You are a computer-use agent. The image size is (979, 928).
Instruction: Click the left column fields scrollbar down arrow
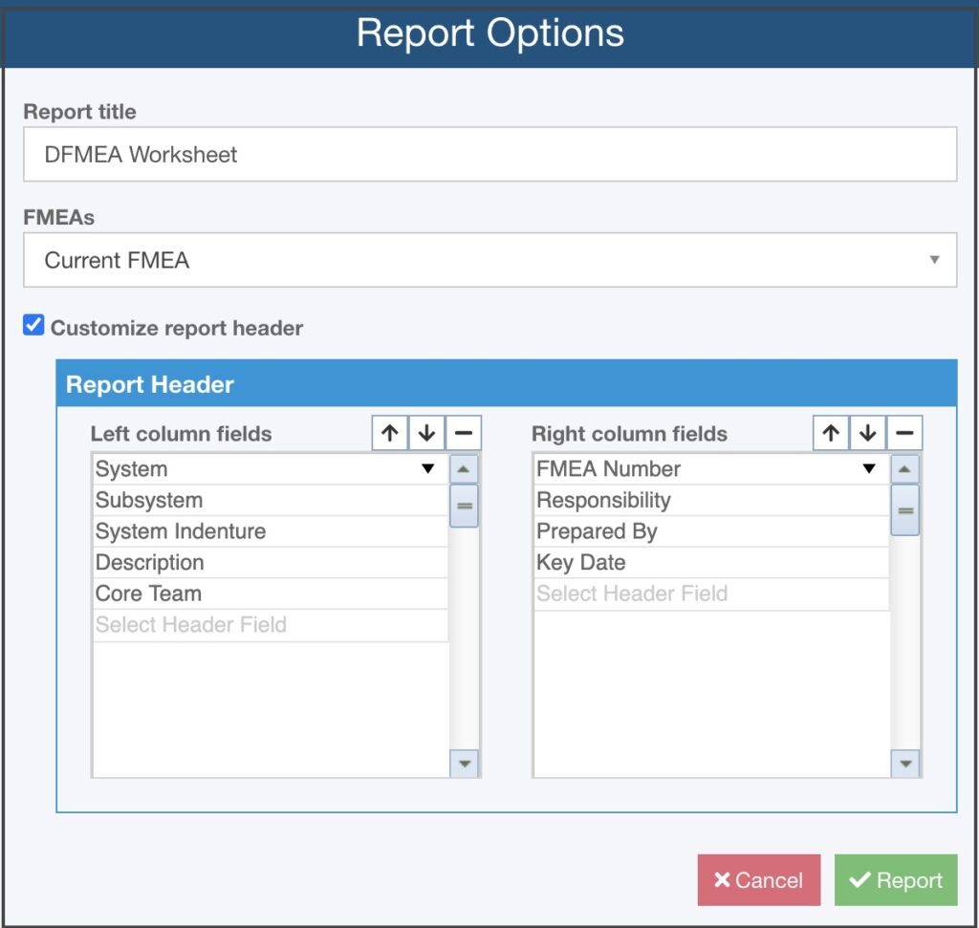point(463,765)
